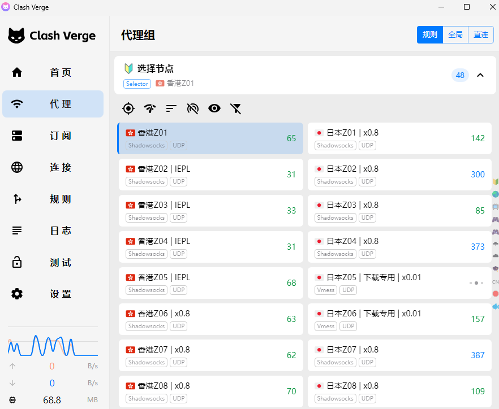Open the 订阅 (Profiles) section in the sidebar
The width and height of the screenshot is (499, 409).
tap(53, 136)
